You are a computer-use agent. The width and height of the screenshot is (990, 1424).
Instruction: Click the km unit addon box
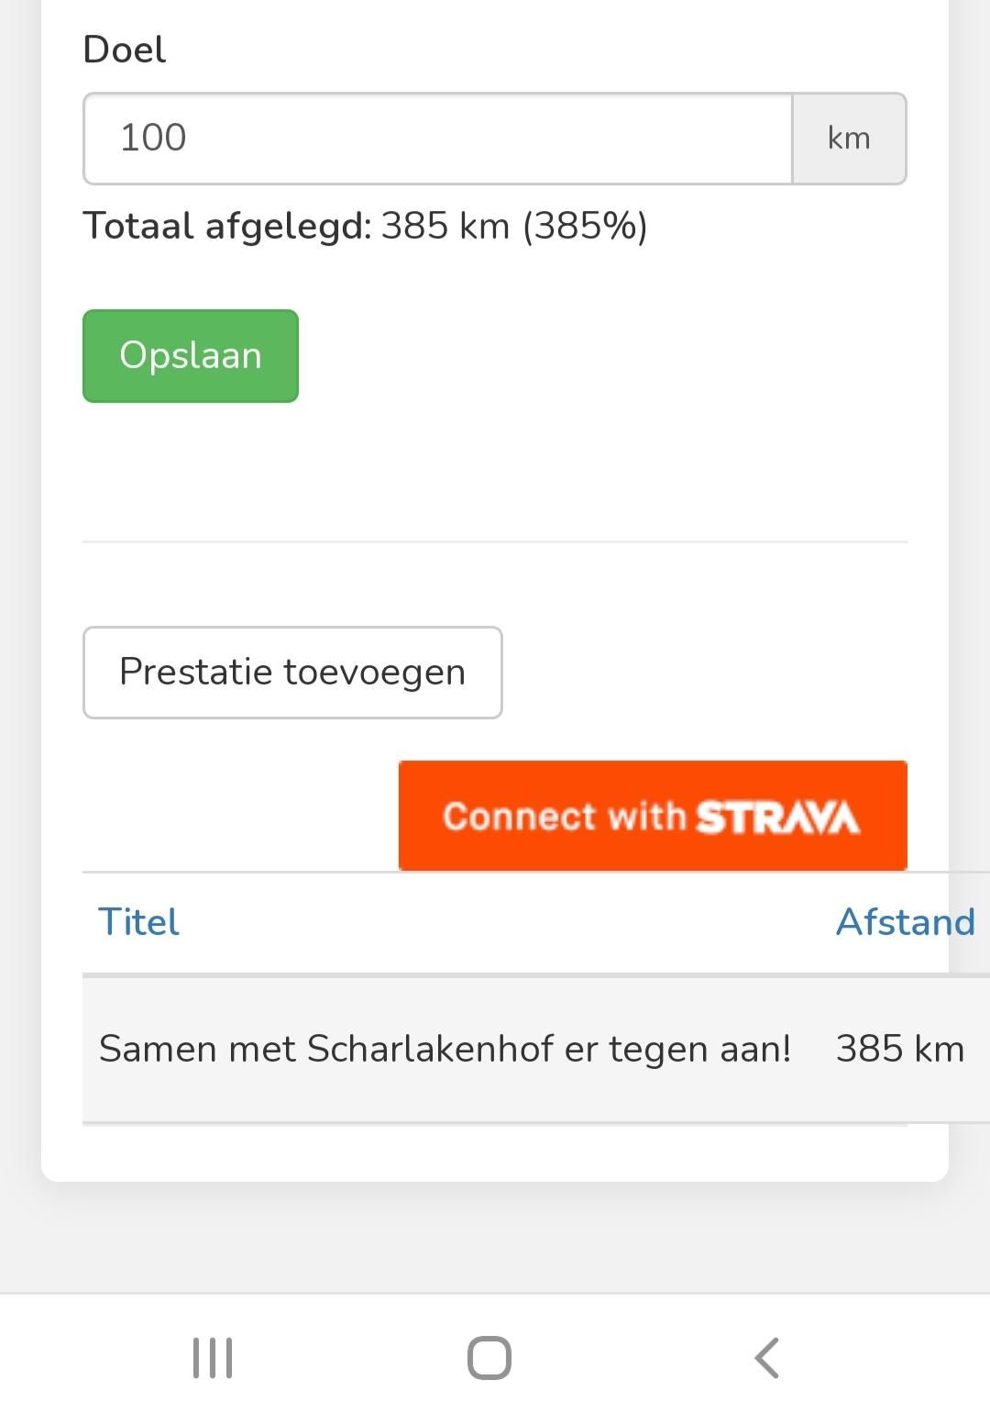pos(849,139)
